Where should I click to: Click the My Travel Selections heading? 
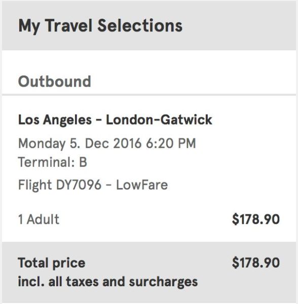(x=100, y=26)
